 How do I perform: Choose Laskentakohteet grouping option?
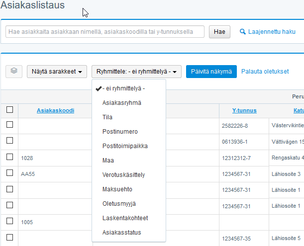(x=129, y=218)
